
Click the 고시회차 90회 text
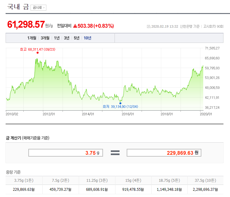click(213, 26)
